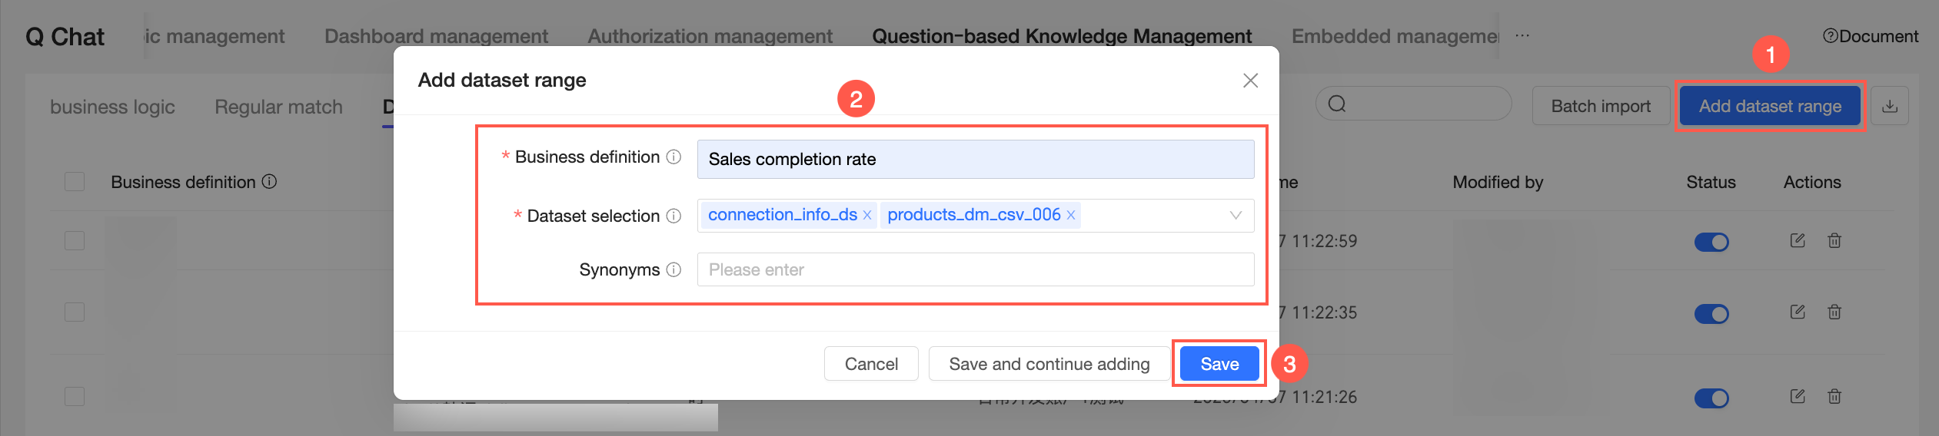Click the search input field

click(1413, 104)
